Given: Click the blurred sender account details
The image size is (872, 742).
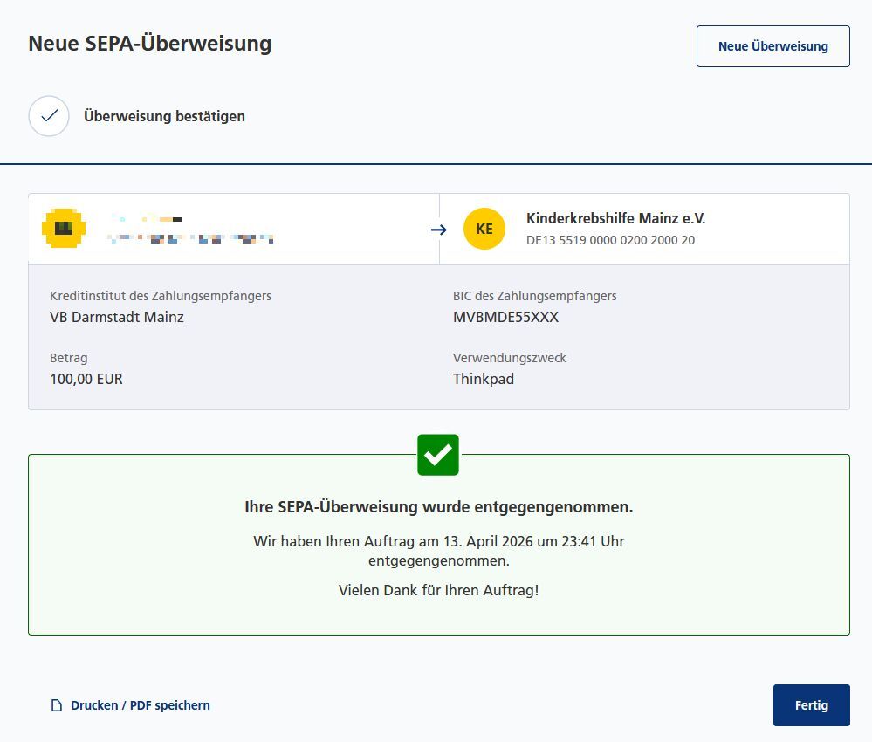Looking at the screenshot, I should tap(190, 230).
